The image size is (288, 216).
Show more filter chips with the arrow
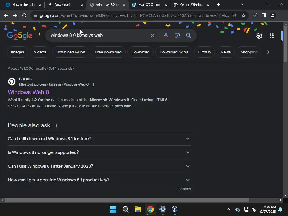coord(268,52)
